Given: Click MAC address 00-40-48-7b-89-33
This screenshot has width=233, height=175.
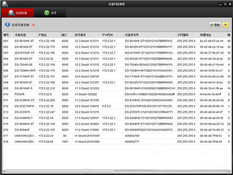Looking at the screenshot, I should pyautogui.click(x=212, y=130).
